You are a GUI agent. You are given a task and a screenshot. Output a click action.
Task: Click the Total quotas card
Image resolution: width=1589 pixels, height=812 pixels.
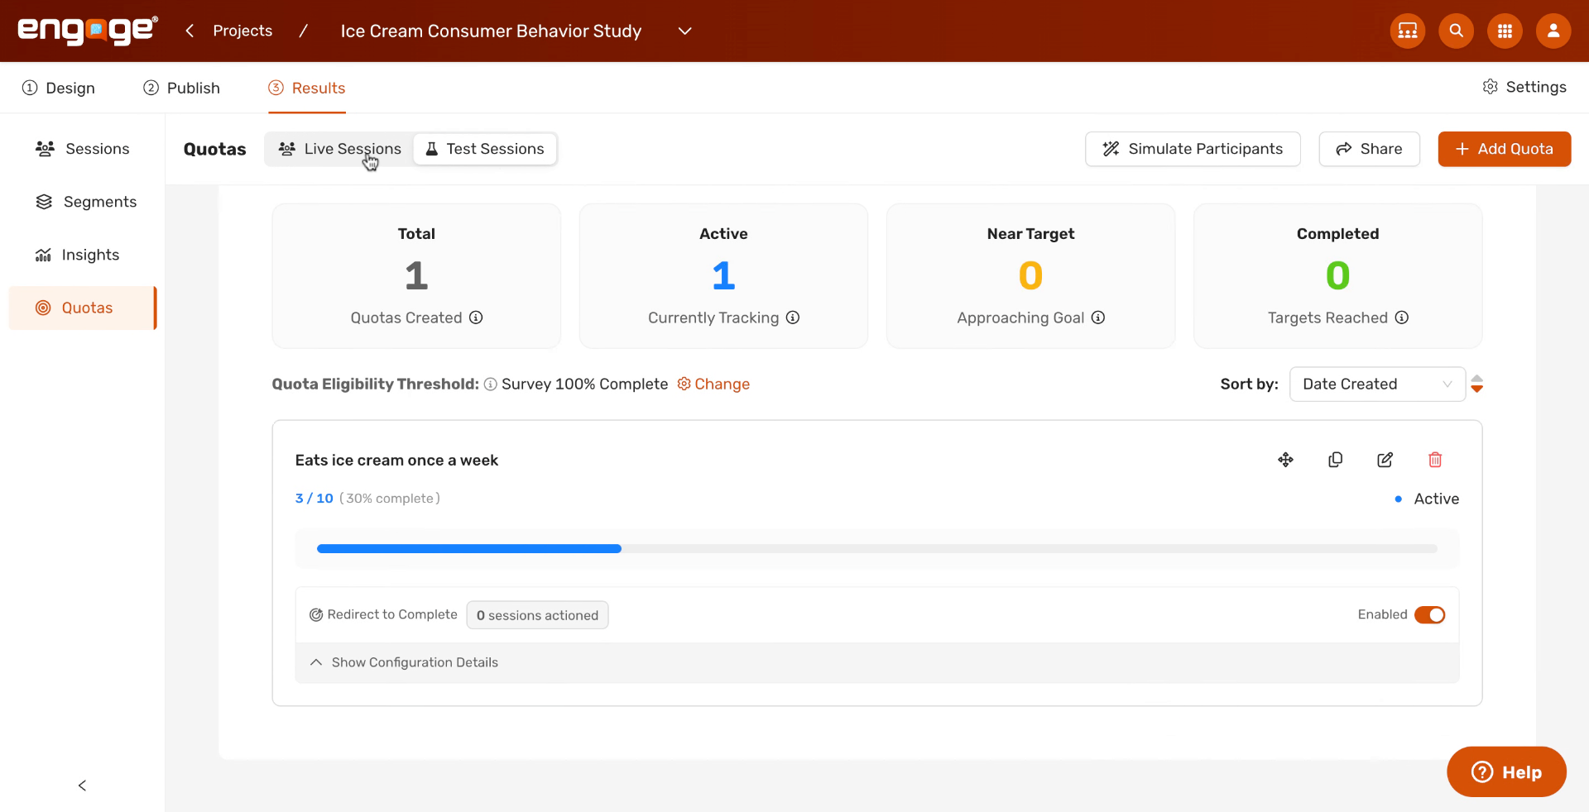(x=416, y=276)
